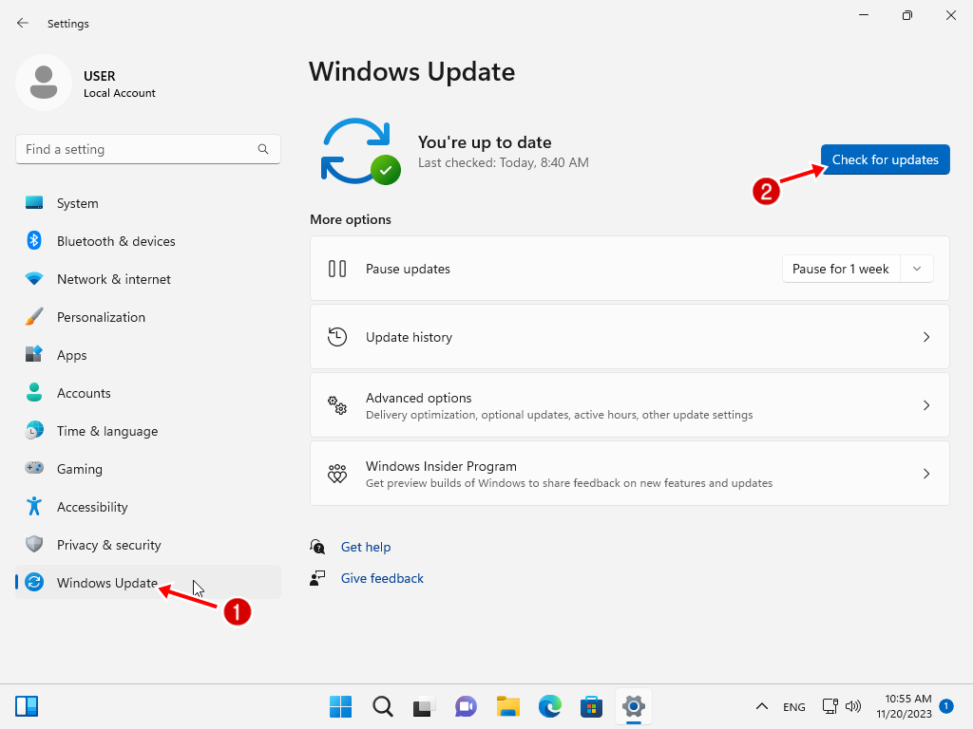Open File Explorer from the taskbar
The width and height of the screenshot is (973, 729).
click(508, 706)
